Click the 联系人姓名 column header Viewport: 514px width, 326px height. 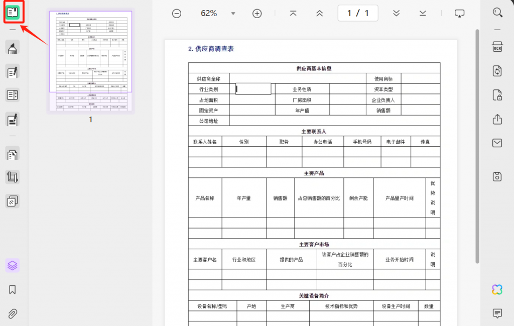205,142
